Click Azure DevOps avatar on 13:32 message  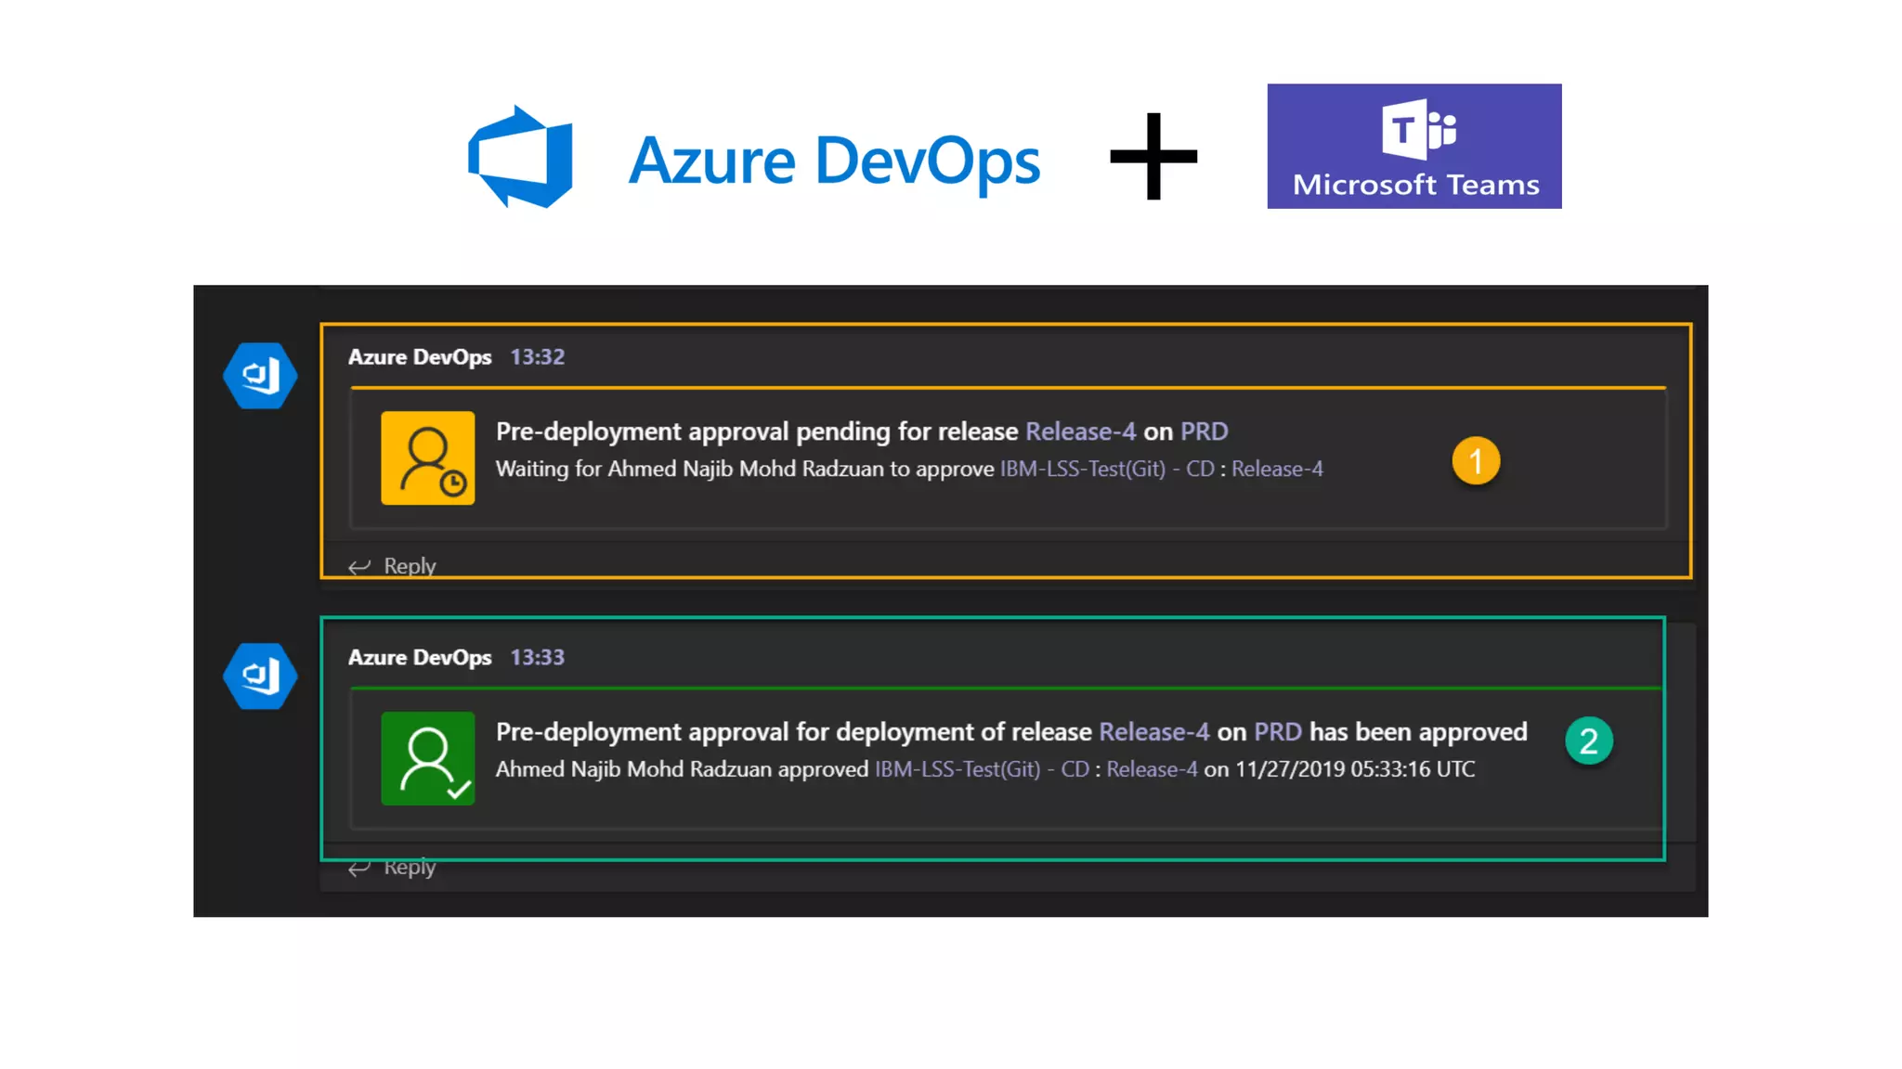[260, 376]
